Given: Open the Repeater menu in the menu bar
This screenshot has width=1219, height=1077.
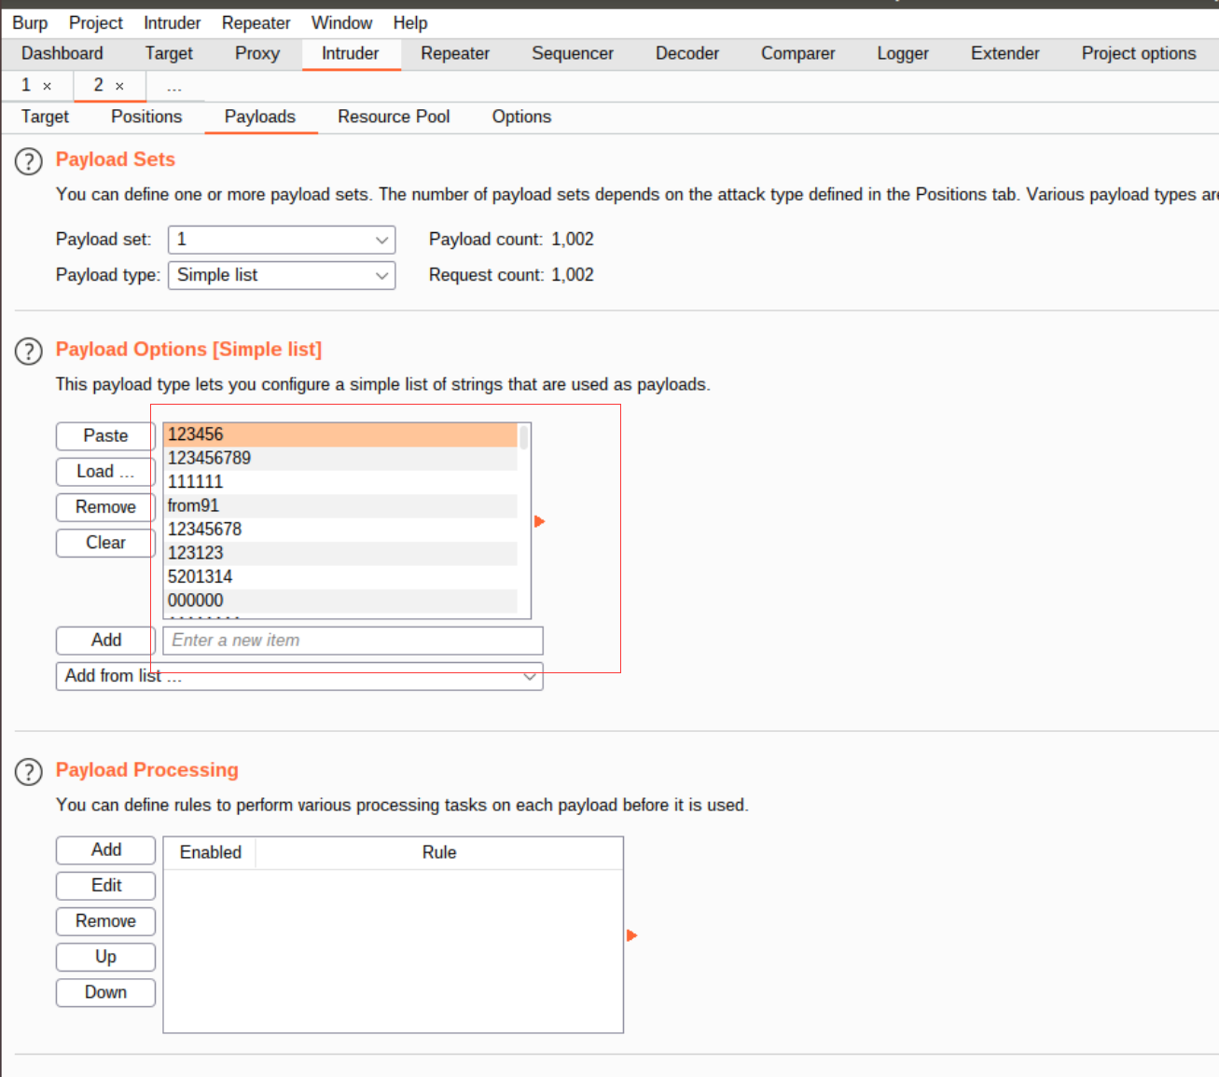Looking at the screenshot, I should 256,23.
